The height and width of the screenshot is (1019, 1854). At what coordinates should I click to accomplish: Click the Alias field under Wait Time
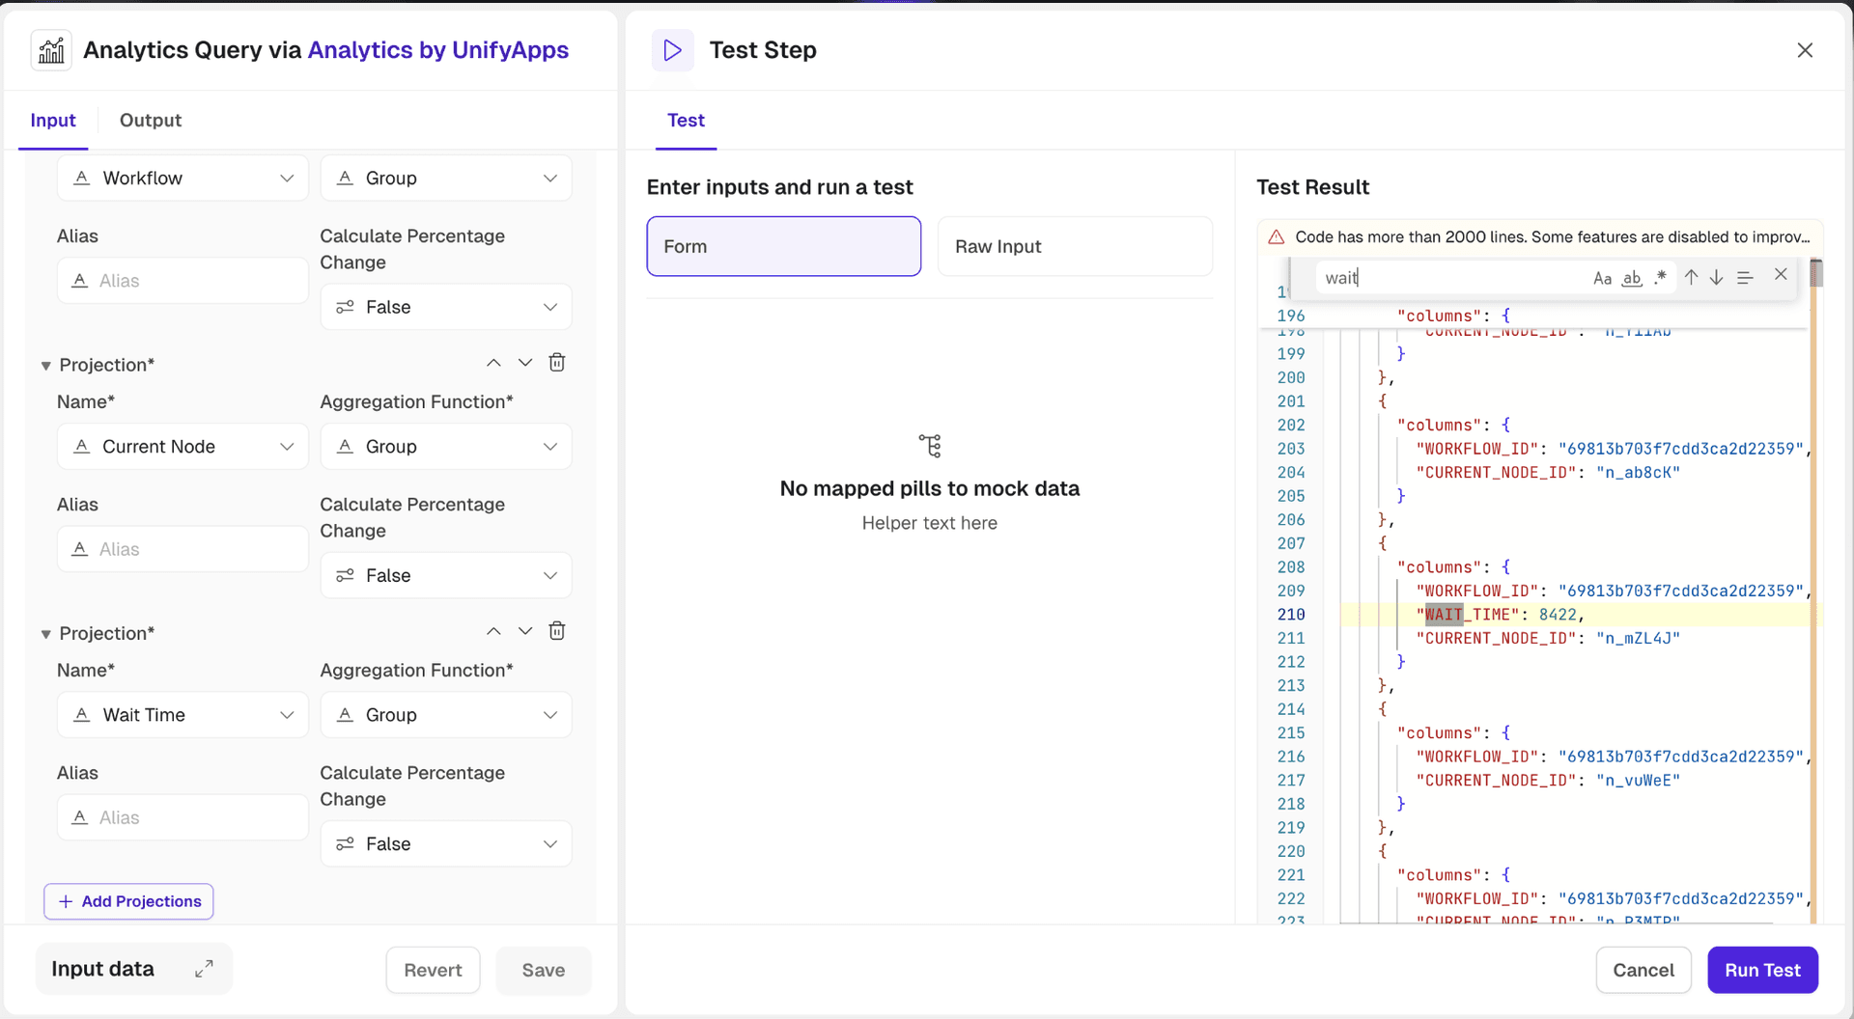(x=183, y=817)
